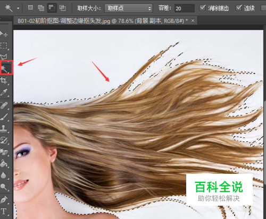Viewport: 266px width, 219px height.
Task: Toggle the 消除锯齿 anti-alias checkbox
Action: 202,8
